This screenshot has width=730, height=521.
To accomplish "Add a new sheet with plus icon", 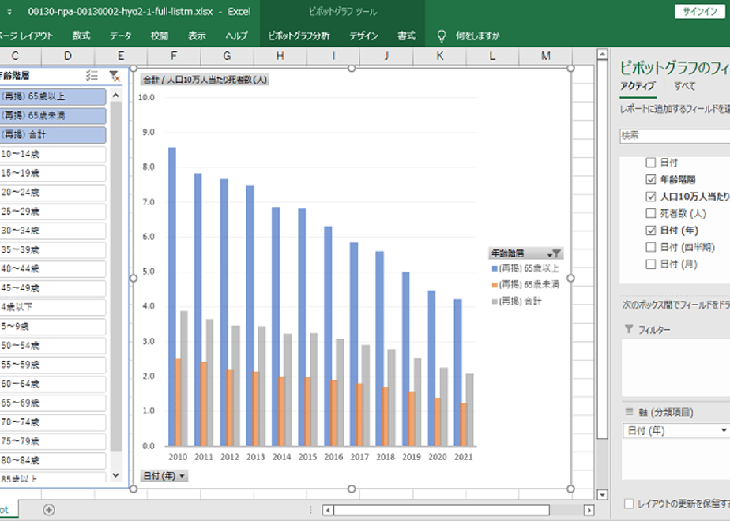I will (x=49, y=510).
